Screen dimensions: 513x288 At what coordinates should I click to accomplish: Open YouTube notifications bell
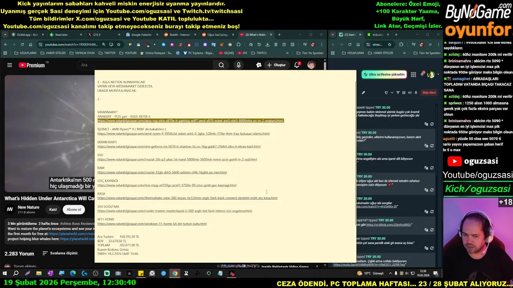pos(297,65)
